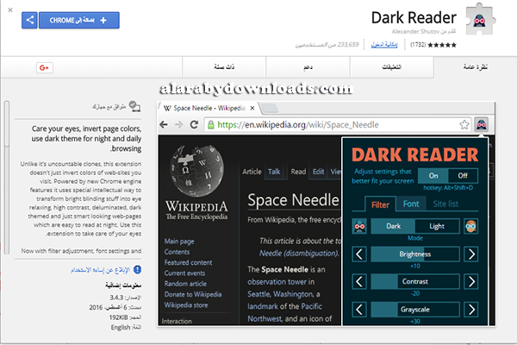The image size is (517, 345).
Task: Click the Dark Reader puzzle piece logo
Action: [x=480, y=19]
